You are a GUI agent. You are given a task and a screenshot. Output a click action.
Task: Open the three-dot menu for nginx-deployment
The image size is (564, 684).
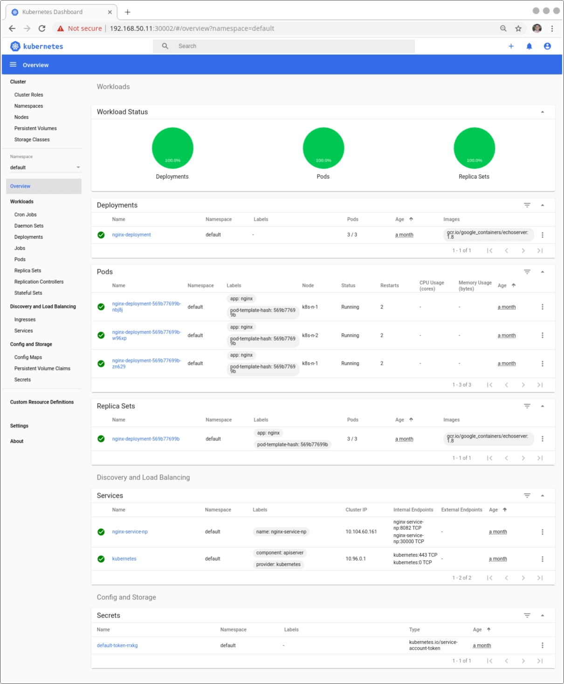(542, 235)
